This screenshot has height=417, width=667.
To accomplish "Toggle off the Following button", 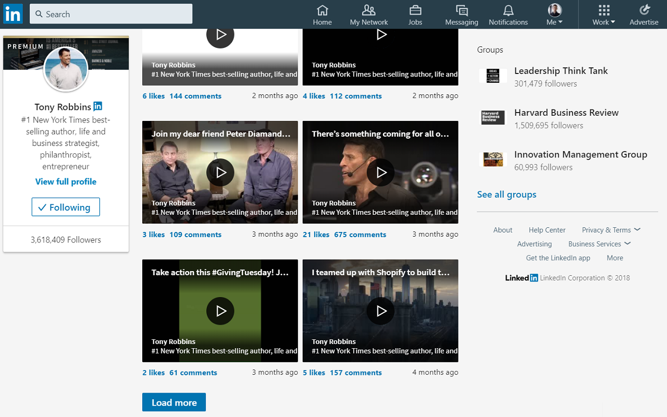I will [66, 207].
